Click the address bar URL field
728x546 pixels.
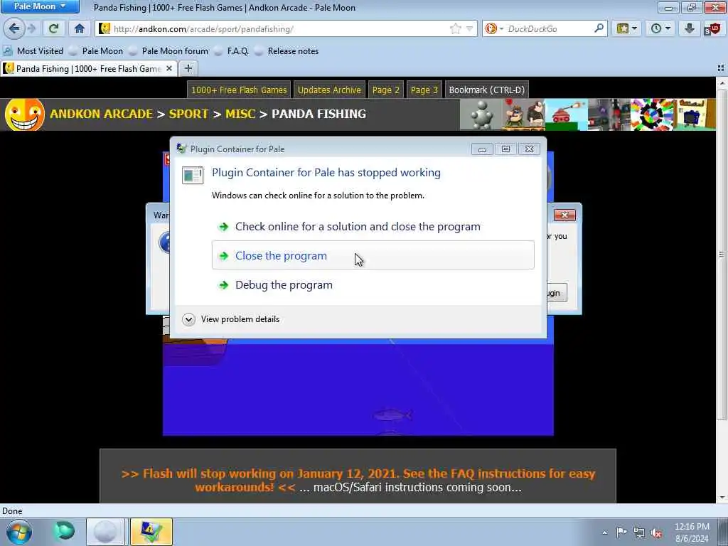point(280,28)
